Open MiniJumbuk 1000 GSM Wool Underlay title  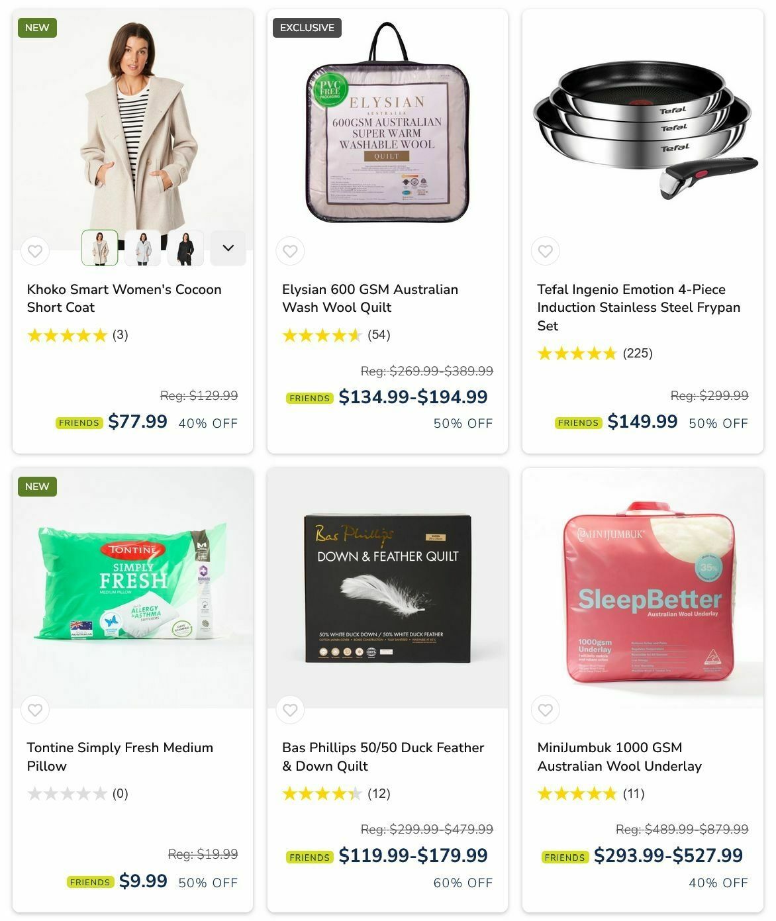point(619,757)
